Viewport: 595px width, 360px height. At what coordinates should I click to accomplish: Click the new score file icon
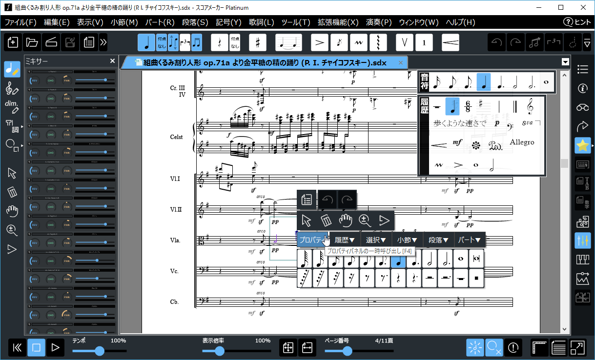[13, 42]
